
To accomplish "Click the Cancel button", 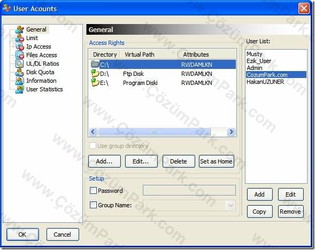I will coord(63,235).
